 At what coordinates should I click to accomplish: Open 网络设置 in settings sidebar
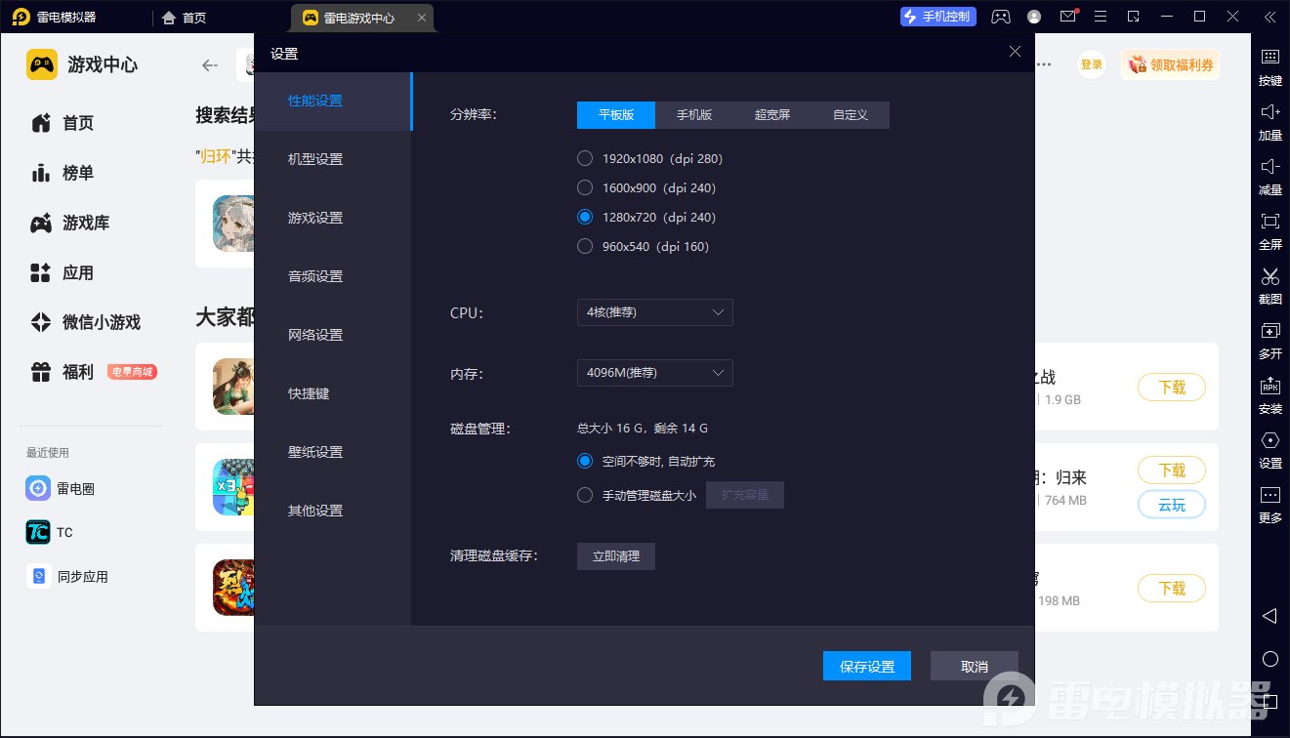(315, 335)
